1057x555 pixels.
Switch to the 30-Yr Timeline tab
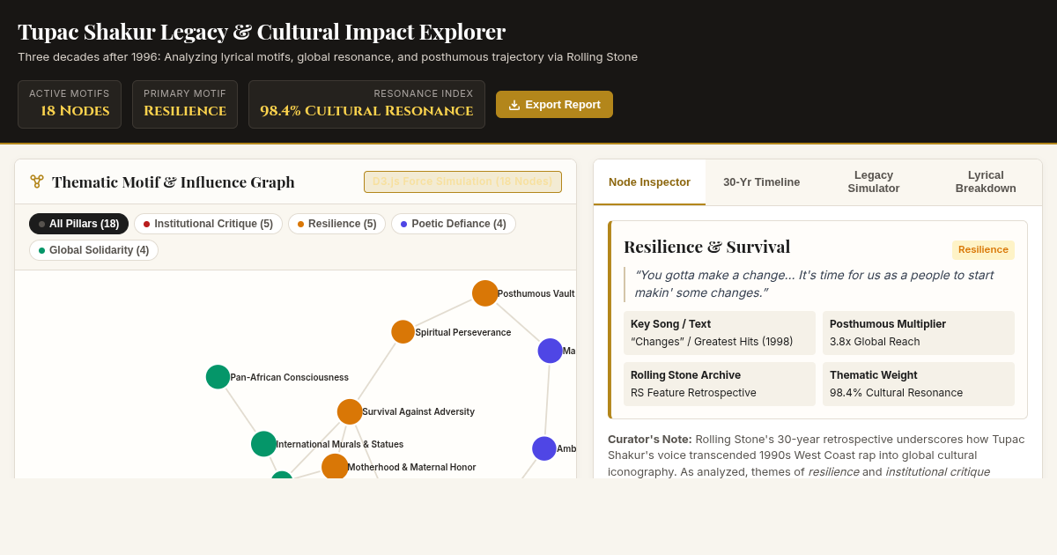762,182
